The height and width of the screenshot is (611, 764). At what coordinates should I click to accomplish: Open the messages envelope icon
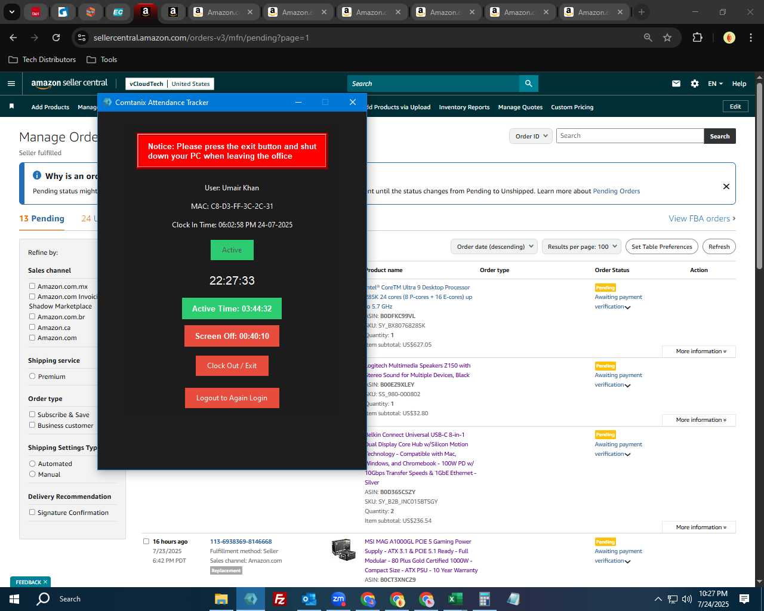click(x=676, y=84)
